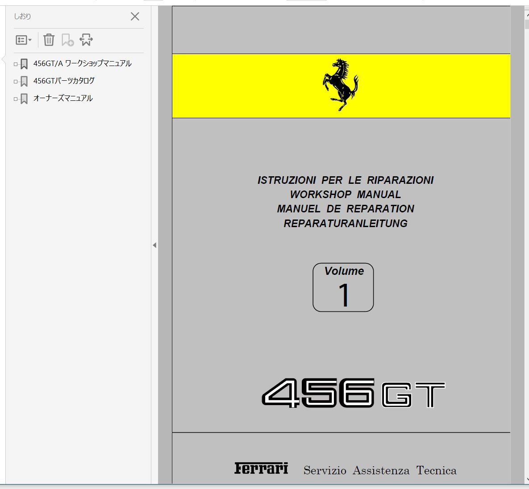Click the vertical scrollbar of the document
Screen dimensions: 529x489
[x=526, y=245]
